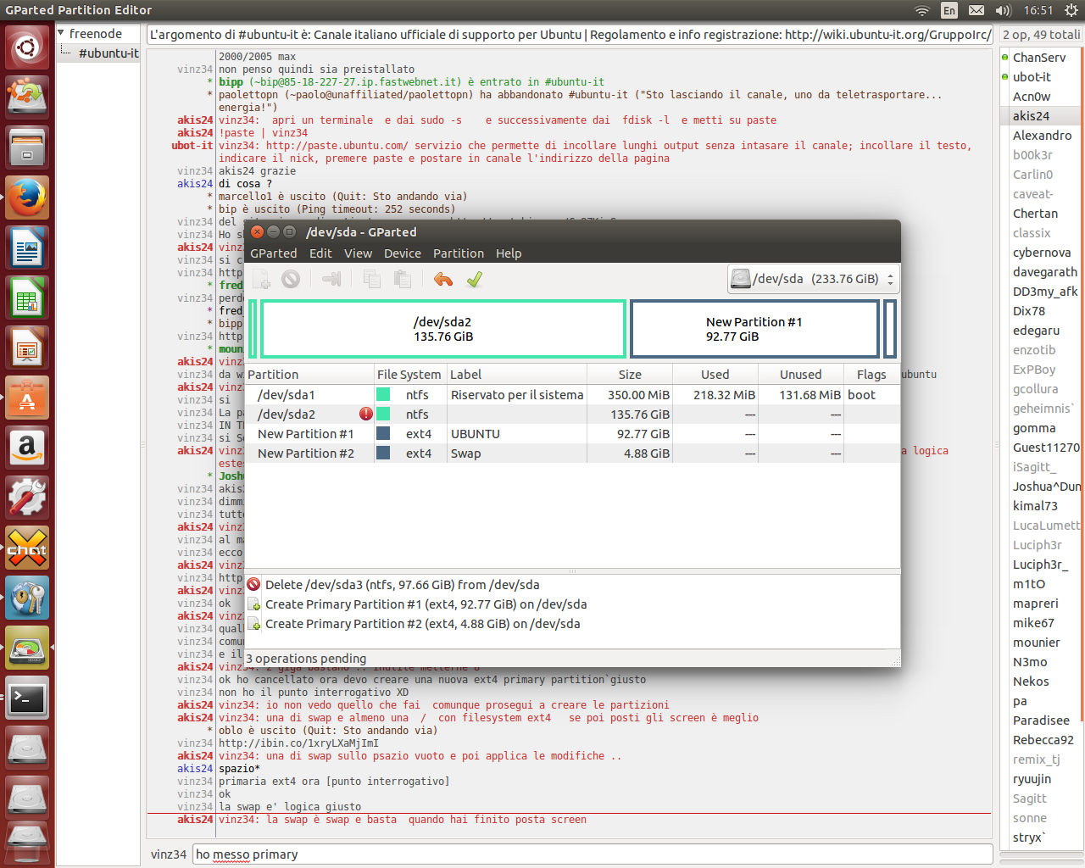1085x868 pixels.
Task: Click the Delete partition toolbar icon
Action: (x=291, y=279)
